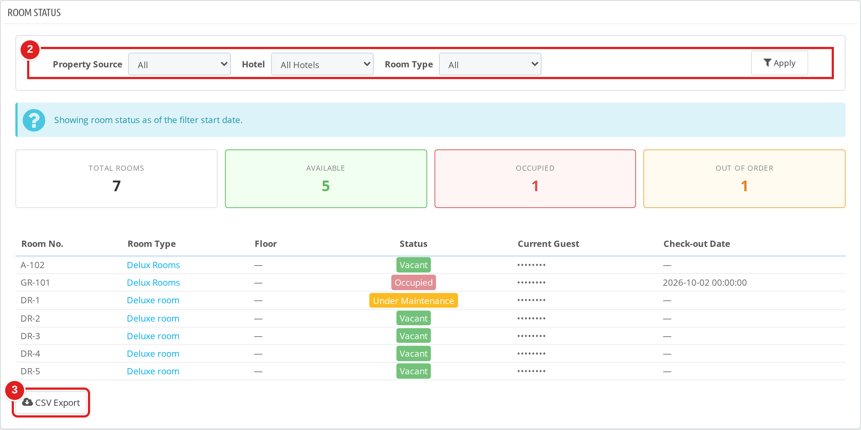Open Delux Rooms link for room GR-101
The height and width of the screenshot is (430, 861).
[153, 282]
